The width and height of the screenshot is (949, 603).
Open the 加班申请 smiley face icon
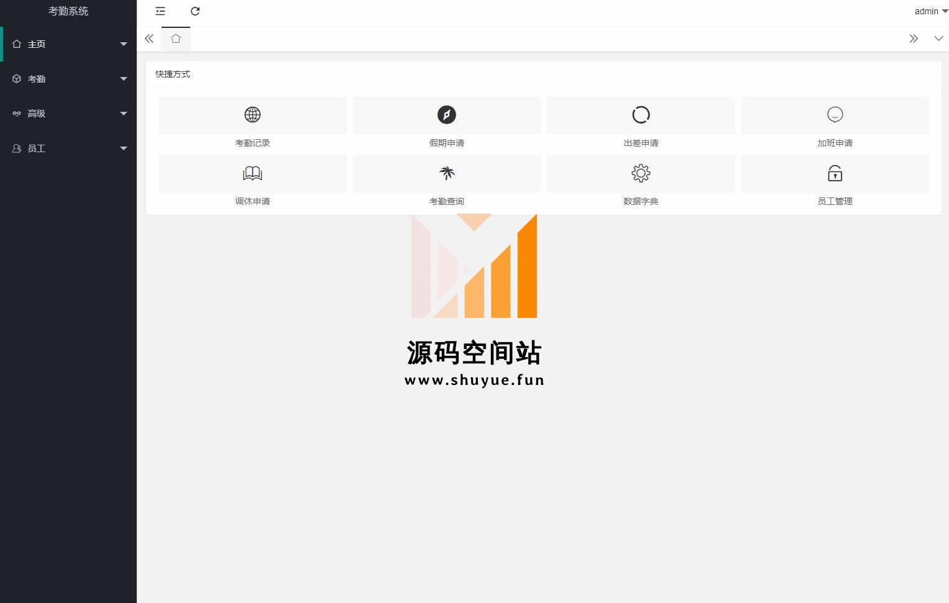pos(835,115)
